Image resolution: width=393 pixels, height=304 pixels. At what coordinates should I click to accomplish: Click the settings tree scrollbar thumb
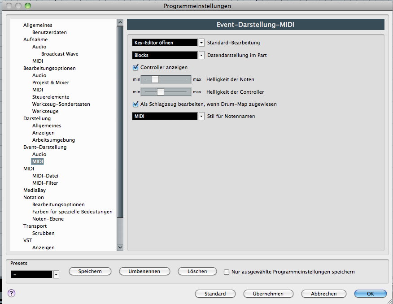[x=120, y=122]
